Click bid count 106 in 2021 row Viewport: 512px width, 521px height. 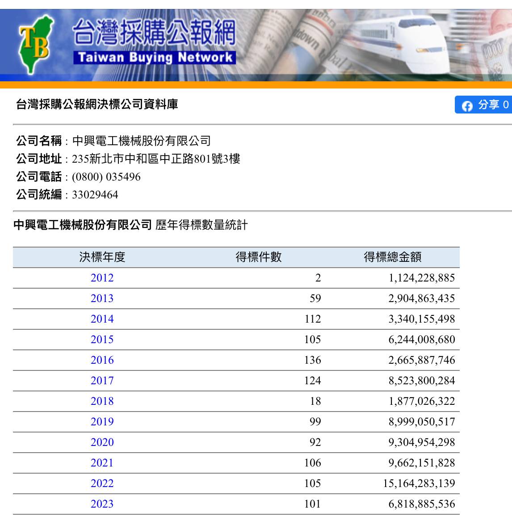coord(313,463)
